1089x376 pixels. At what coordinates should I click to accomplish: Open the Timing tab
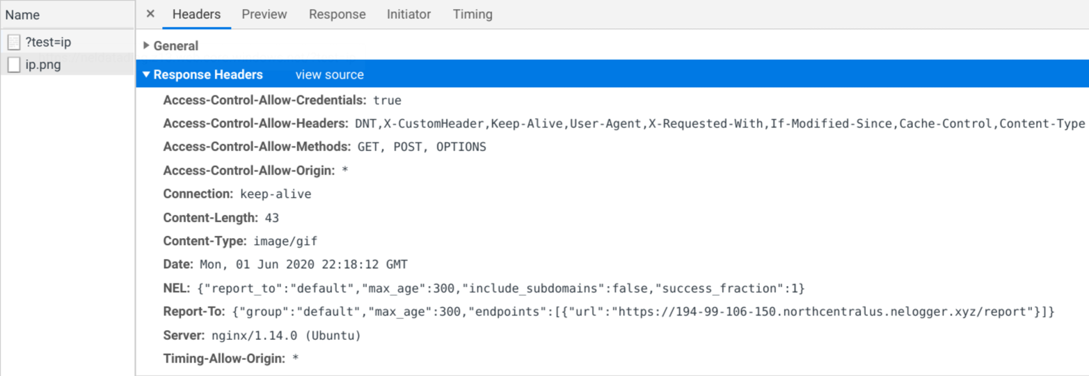[472, 14]
